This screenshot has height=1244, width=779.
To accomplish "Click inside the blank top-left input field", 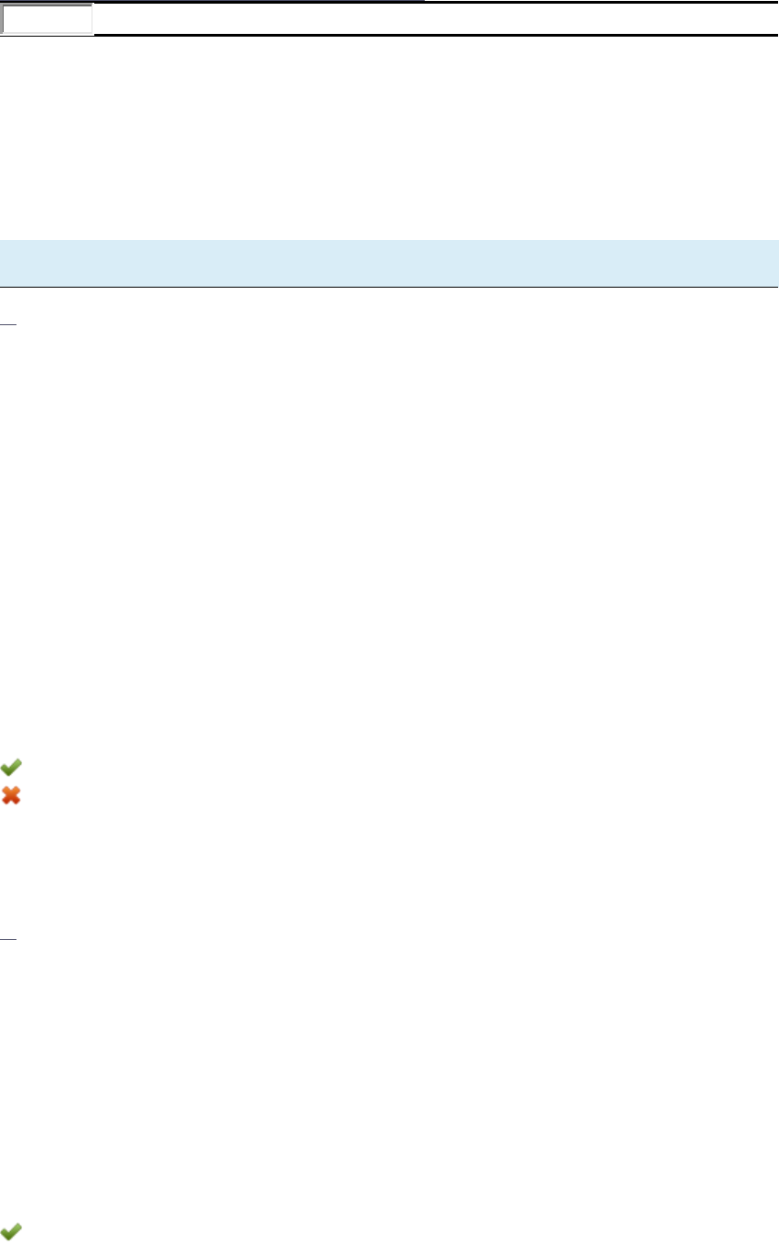I will coord(48,19).
